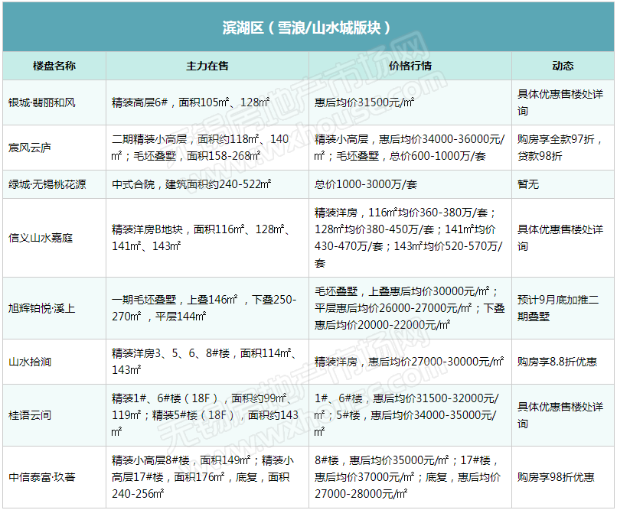Select the 桂语云间 property name
Screen dimensions: 617x510
(x=30, y=415)
